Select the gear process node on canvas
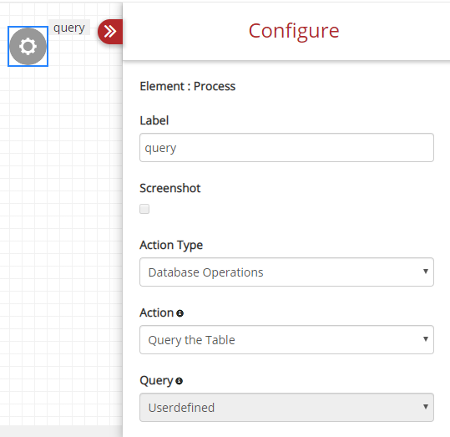450x437 pixels. coord(28,46)
